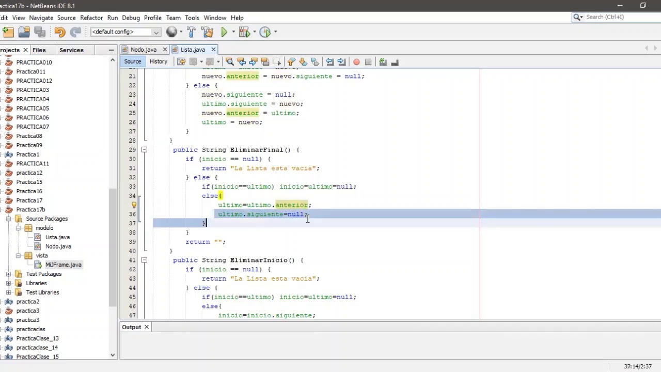The height and width of the screenshot is (372, 661).
Task: Switch to the Nodo.java editor tab
Action: tap(144, 50)
